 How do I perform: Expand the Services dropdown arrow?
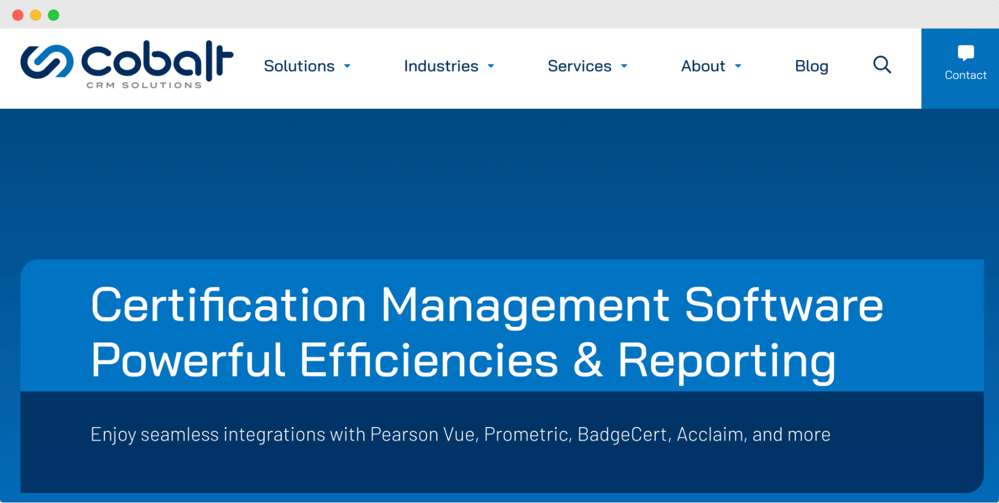coord(624,66)
